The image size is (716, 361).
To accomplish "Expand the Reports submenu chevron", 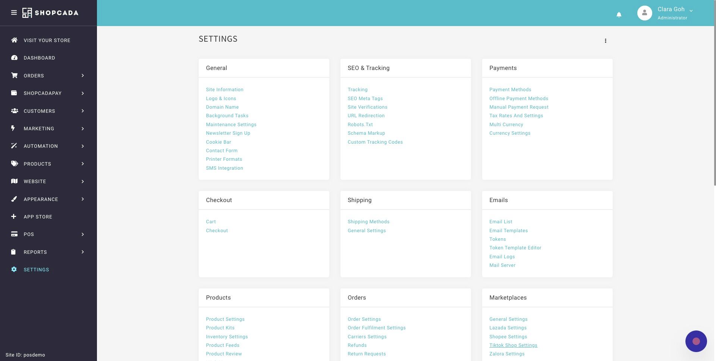I will pos(83,252).
